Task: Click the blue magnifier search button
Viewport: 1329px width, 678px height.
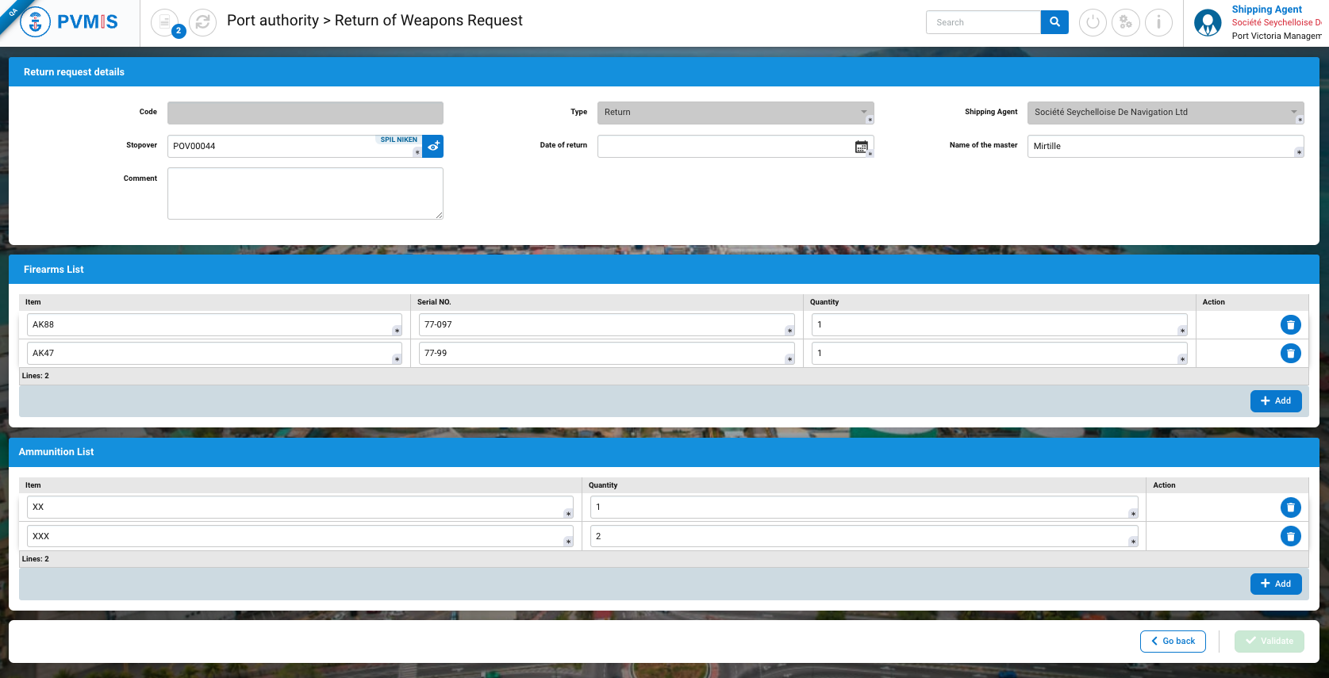Action: [x=1054, y=22]
